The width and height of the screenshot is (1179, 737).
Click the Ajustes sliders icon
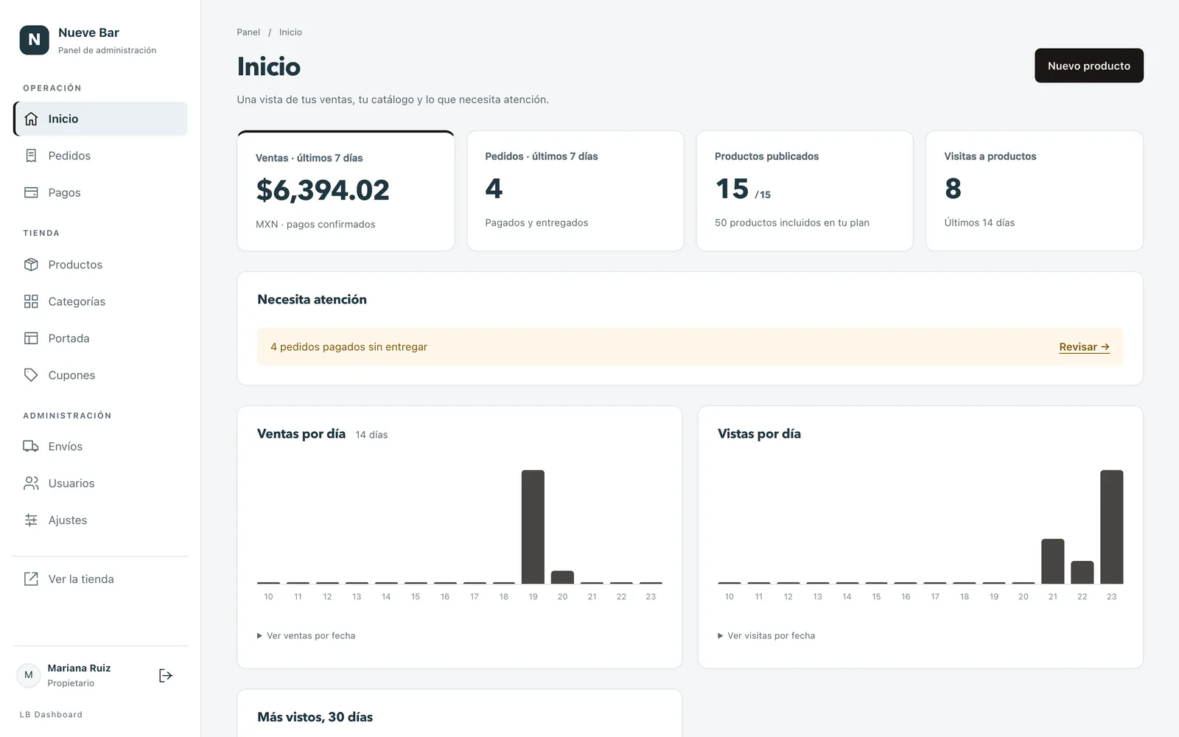31,520
